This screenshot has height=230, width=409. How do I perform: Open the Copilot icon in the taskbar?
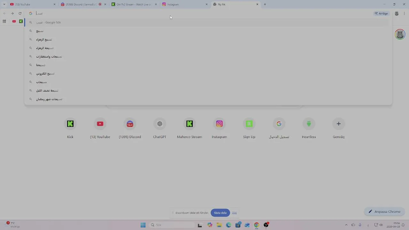[210, 225]
